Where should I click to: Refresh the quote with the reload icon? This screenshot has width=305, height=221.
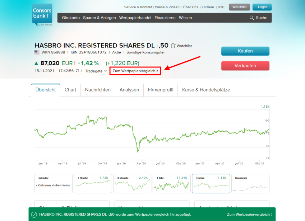pyautogui.click(x=77, y=71)
